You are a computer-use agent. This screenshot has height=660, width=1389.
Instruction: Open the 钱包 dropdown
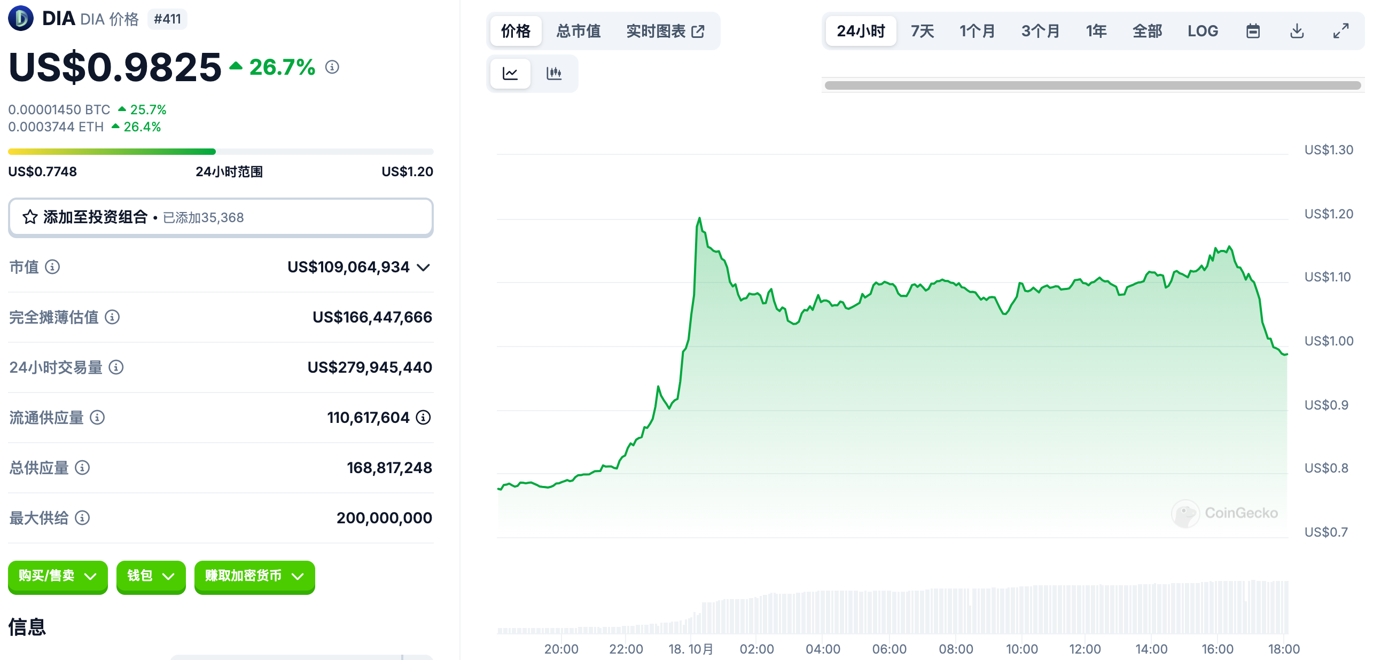pos(151,576)
